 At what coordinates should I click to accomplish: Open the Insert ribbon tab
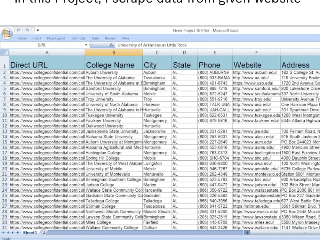36,38
